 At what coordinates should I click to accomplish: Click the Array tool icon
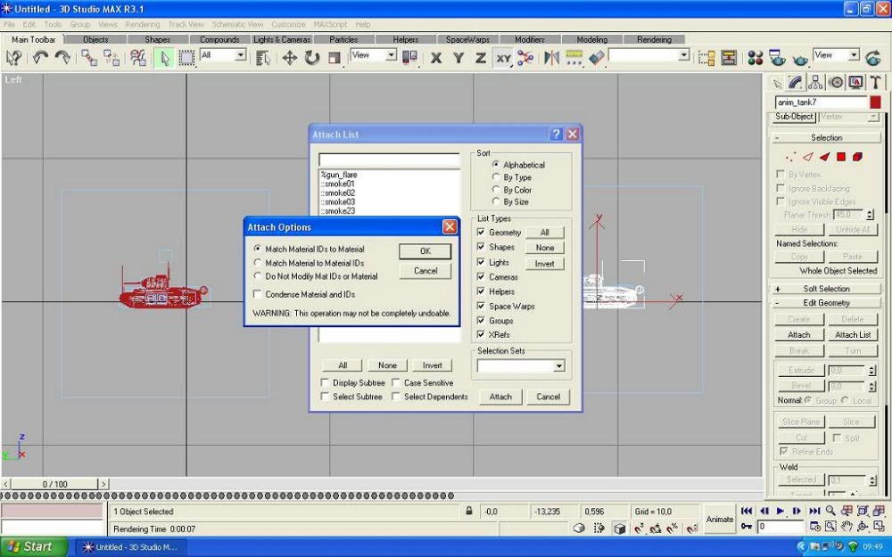point(574,57)
